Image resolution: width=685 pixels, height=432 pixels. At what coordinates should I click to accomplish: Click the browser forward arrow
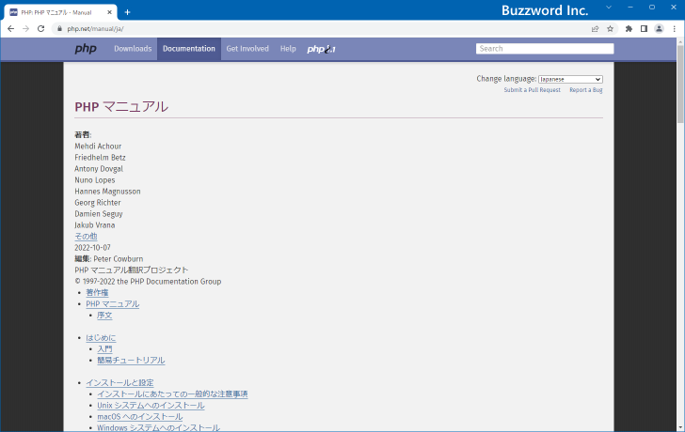click(x=25, y=29)
